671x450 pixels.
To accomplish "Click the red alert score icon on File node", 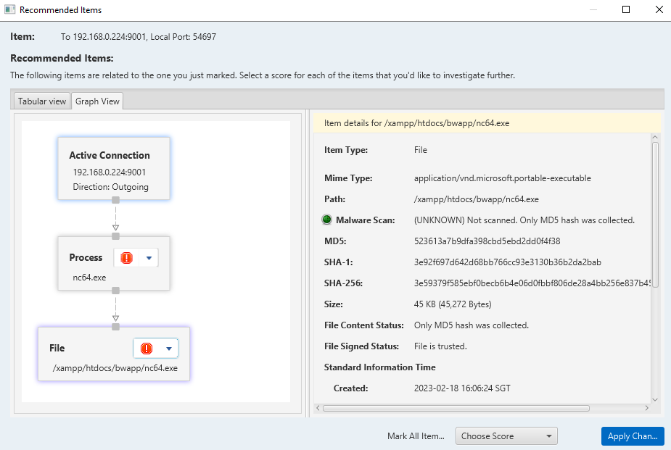I will (147, 349).
